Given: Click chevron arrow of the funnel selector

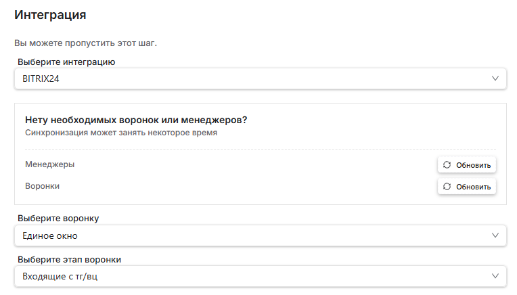Looking at the screenshot, I should coord(495,235).
